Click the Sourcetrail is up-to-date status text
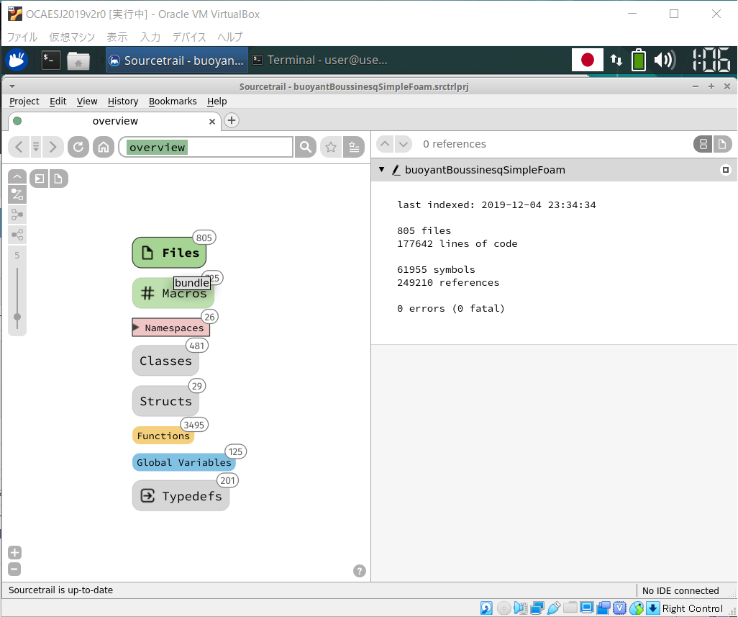Image resolution: width=738 pixels, height=617 pixels. [x=60, y=590]
